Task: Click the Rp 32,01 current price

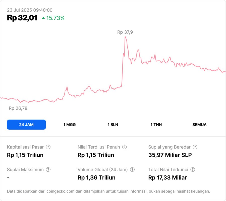Action: tap(22, 18)
